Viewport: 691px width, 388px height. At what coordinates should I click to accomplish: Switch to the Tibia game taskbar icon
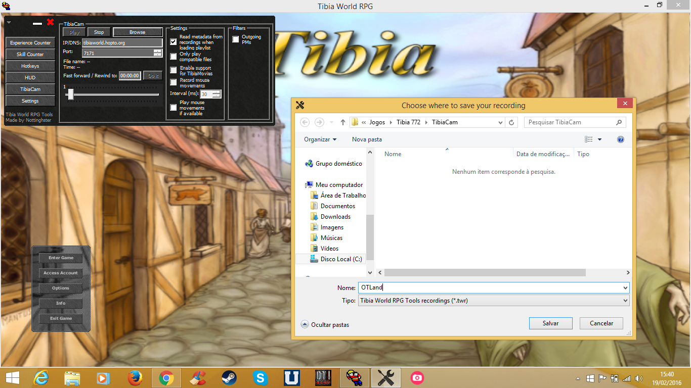354,378
